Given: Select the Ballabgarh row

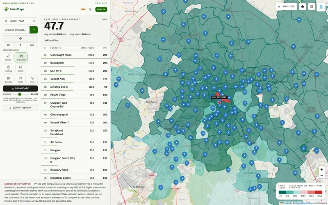Looking at the screenshot, I should (75, 63).
